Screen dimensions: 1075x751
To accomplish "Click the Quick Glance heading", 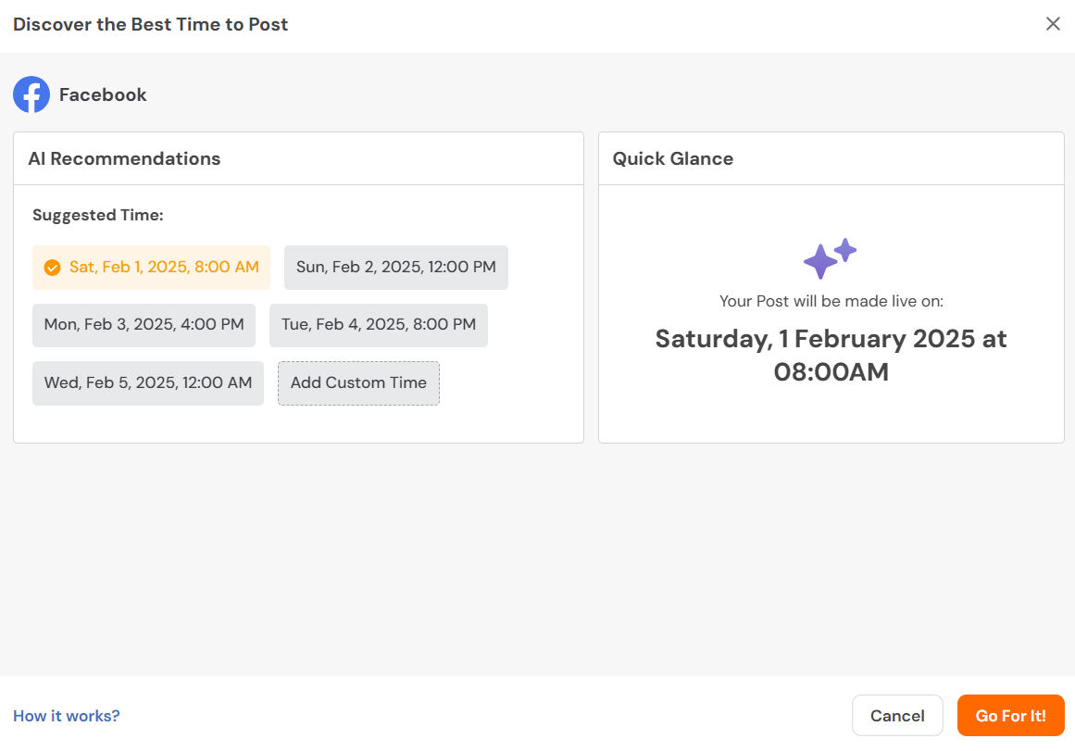I will pos(672,159).
